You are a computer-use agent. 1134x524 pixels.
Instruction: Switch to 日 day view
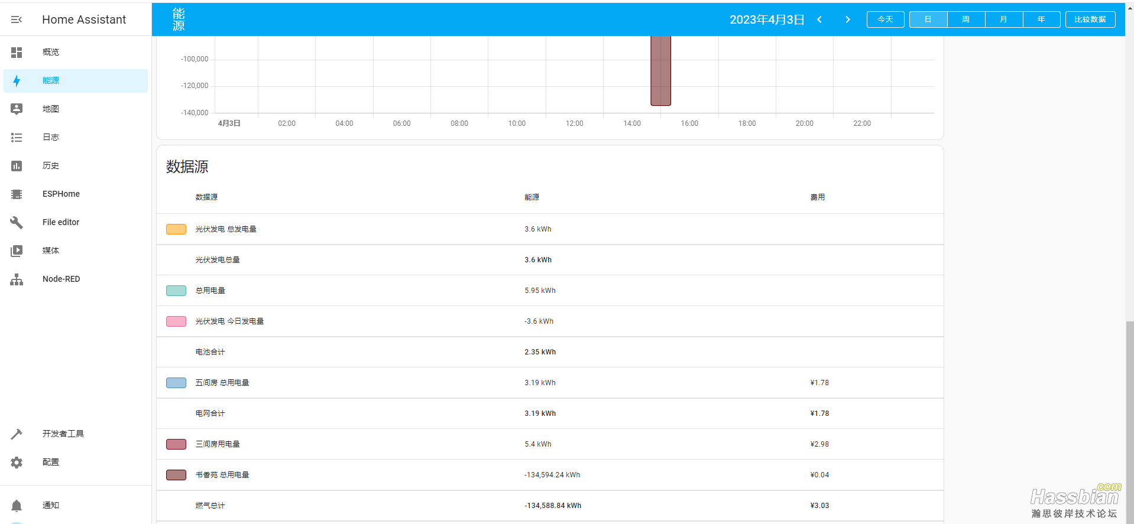tap(928, 19)
